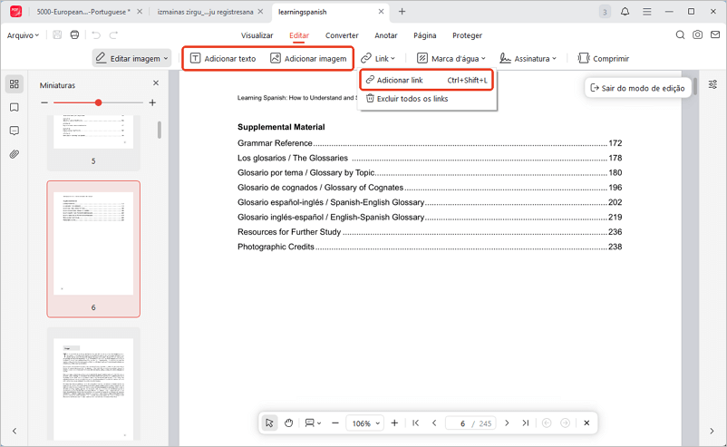Open the Converter tab
Image resolution: width=727 pixels, height=447 pixels.
pos(342,35)
